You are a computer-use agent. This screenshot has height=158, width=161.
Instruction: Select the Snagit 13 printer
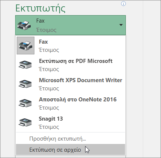tap(71, 122)
